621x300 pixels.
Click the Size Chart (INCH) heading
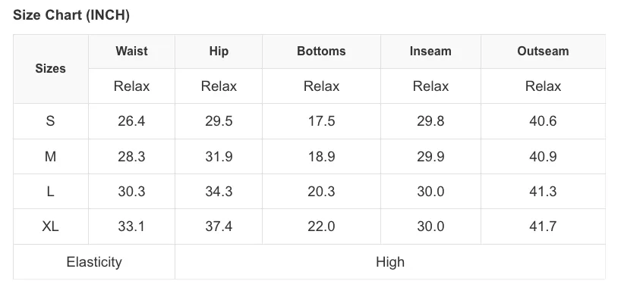(71, 15)
